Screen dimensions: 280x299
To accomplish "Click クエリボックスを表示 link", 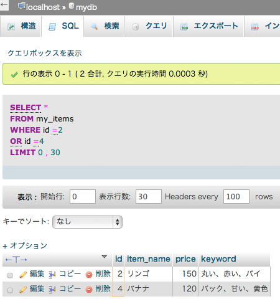I will (x=45, y=53).
